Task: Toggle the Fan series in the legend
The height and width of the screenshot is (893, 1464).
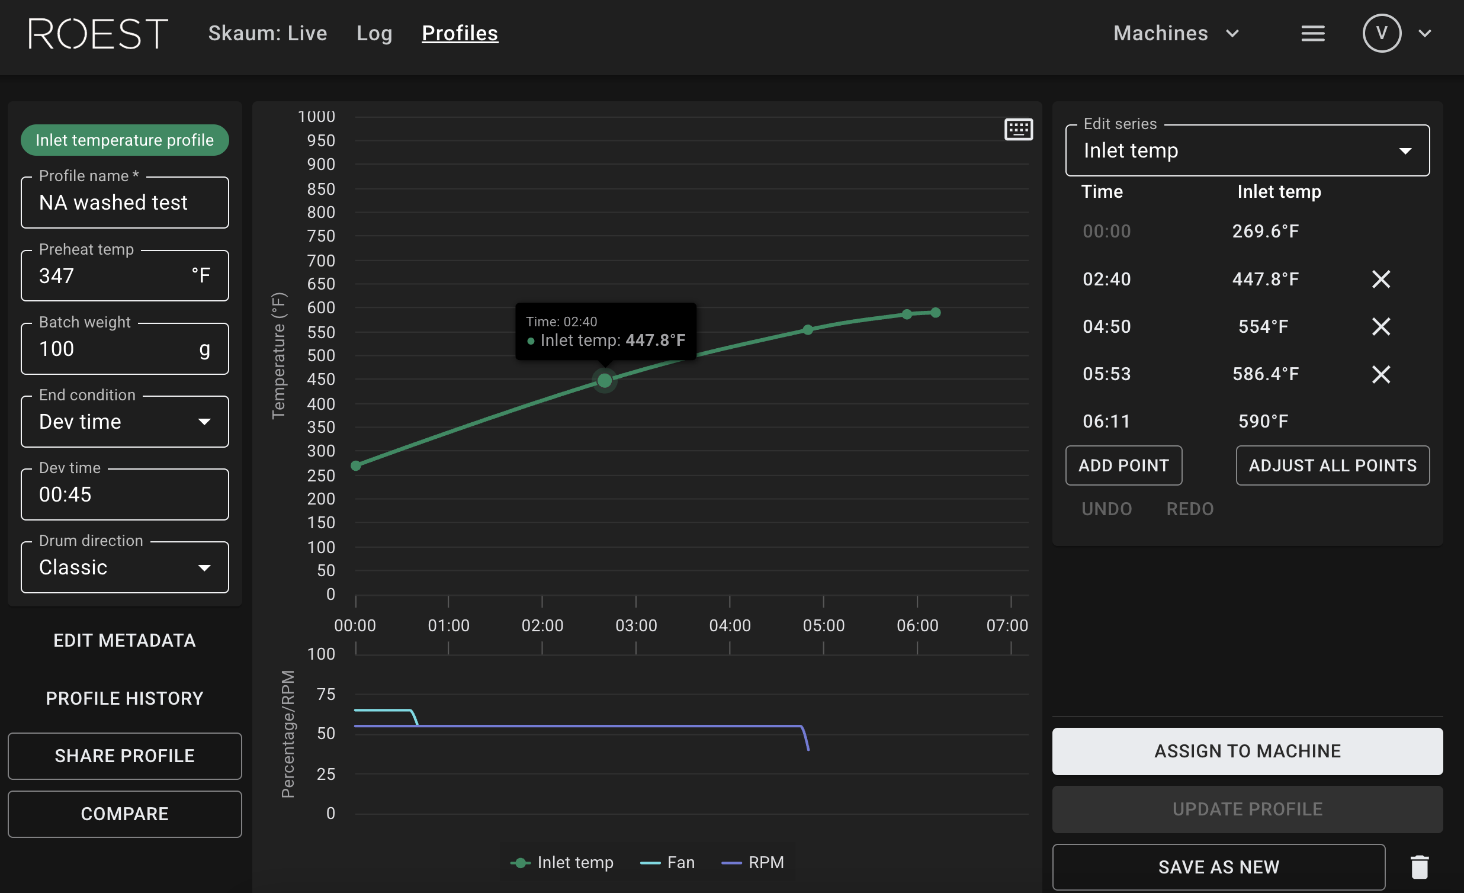Action: point(668,862)
